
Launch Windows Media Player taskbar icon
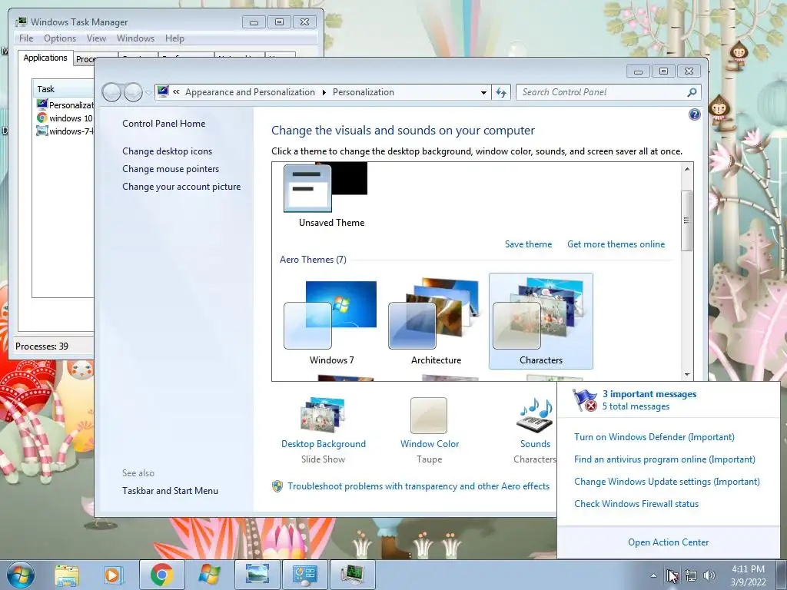113,575
